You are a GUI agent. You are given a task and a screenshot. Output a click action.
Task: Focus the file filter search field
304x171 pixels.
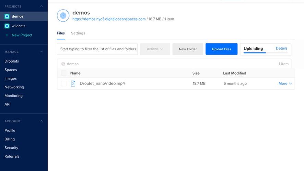(x=97, y=49)
